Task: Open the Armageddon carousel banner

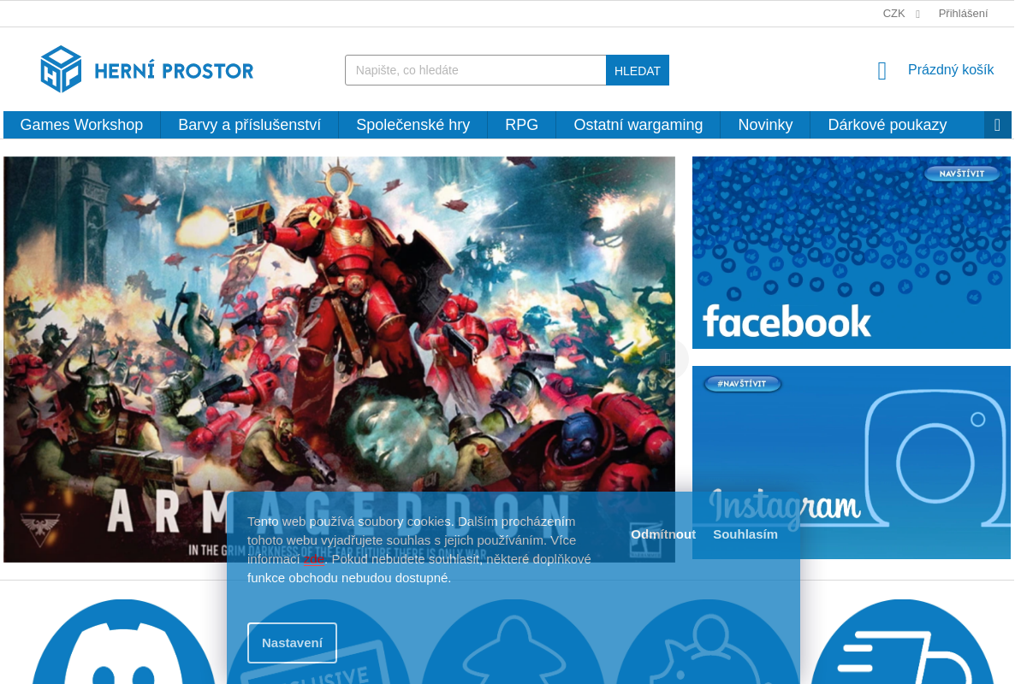Action: click(x=339, y=359)
